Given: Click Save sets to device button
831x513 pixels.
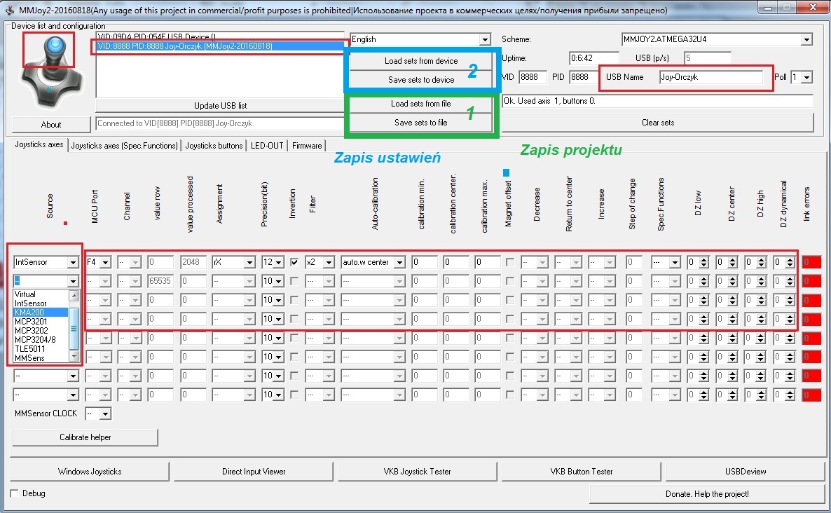Looking at the screenshot, I should tap(421, 80).
